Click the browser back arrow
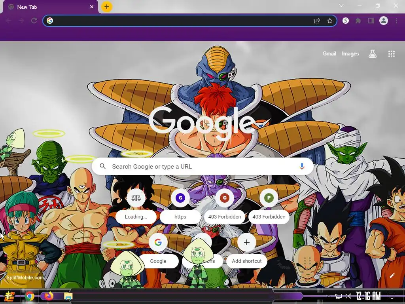The image size is (405, 304). coord(9,21)
